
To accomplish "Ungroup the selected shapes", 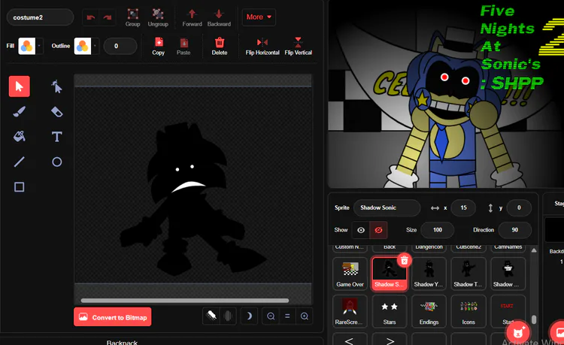I will pyautogui.click(x=158, y=17).
